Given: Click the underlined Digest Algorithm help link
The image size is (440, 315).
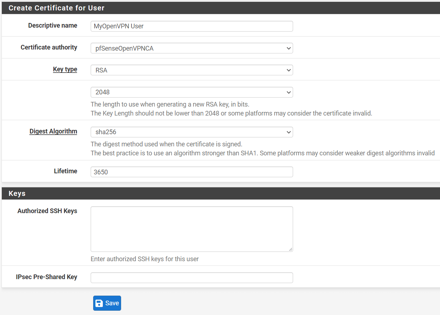Looking at the screenshot, I should pos(53,131).
